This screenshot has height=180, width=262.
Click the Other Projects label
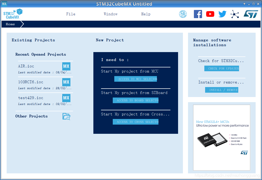(31, 116)
